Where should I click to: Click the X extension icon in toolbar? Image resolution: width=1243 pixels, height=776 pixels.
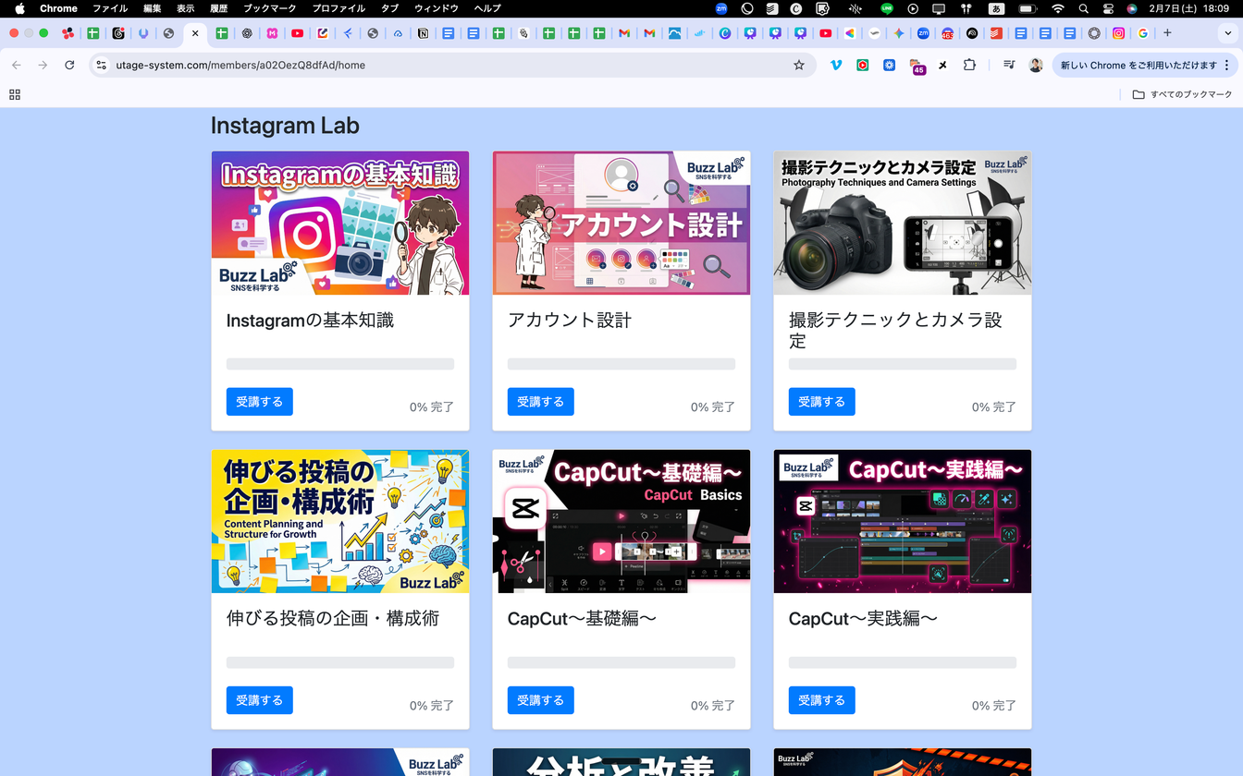pos(942,66)
